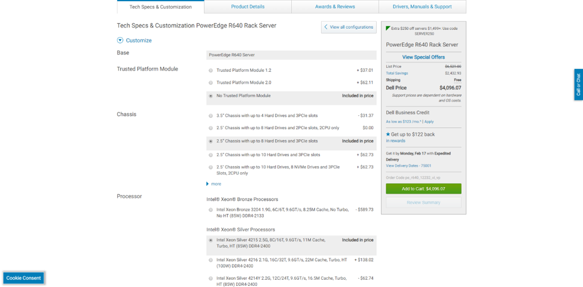Click the + $138.02 price for Silver 4216
The width and height of the screenshot is (583, 287).
click(x=364, y=260)
